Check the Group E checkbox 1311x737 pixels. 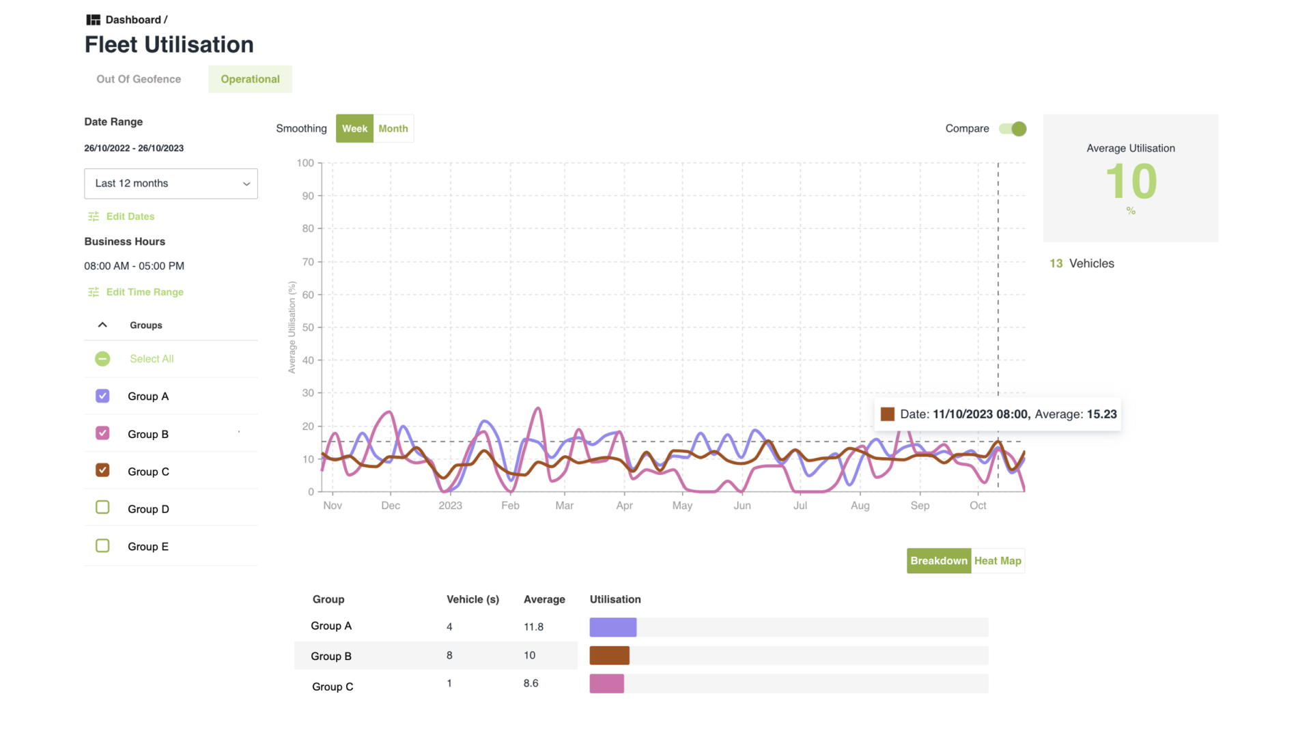coord(102,546)
